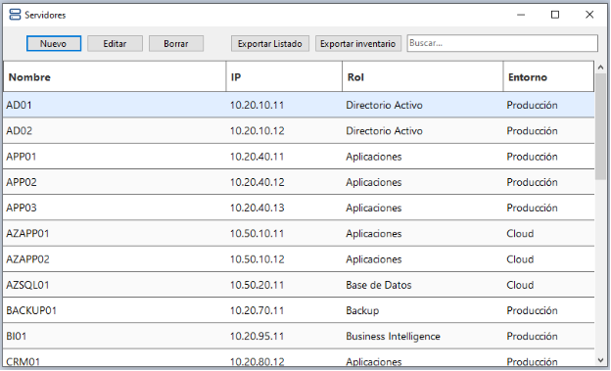Click IP cell 10.20.40.12

258,182
